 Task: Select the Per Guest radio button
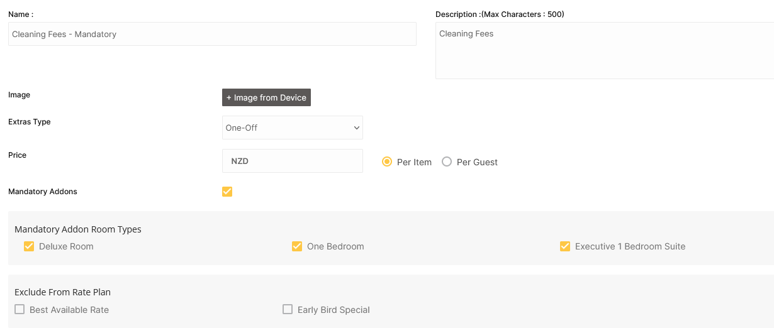447,161
